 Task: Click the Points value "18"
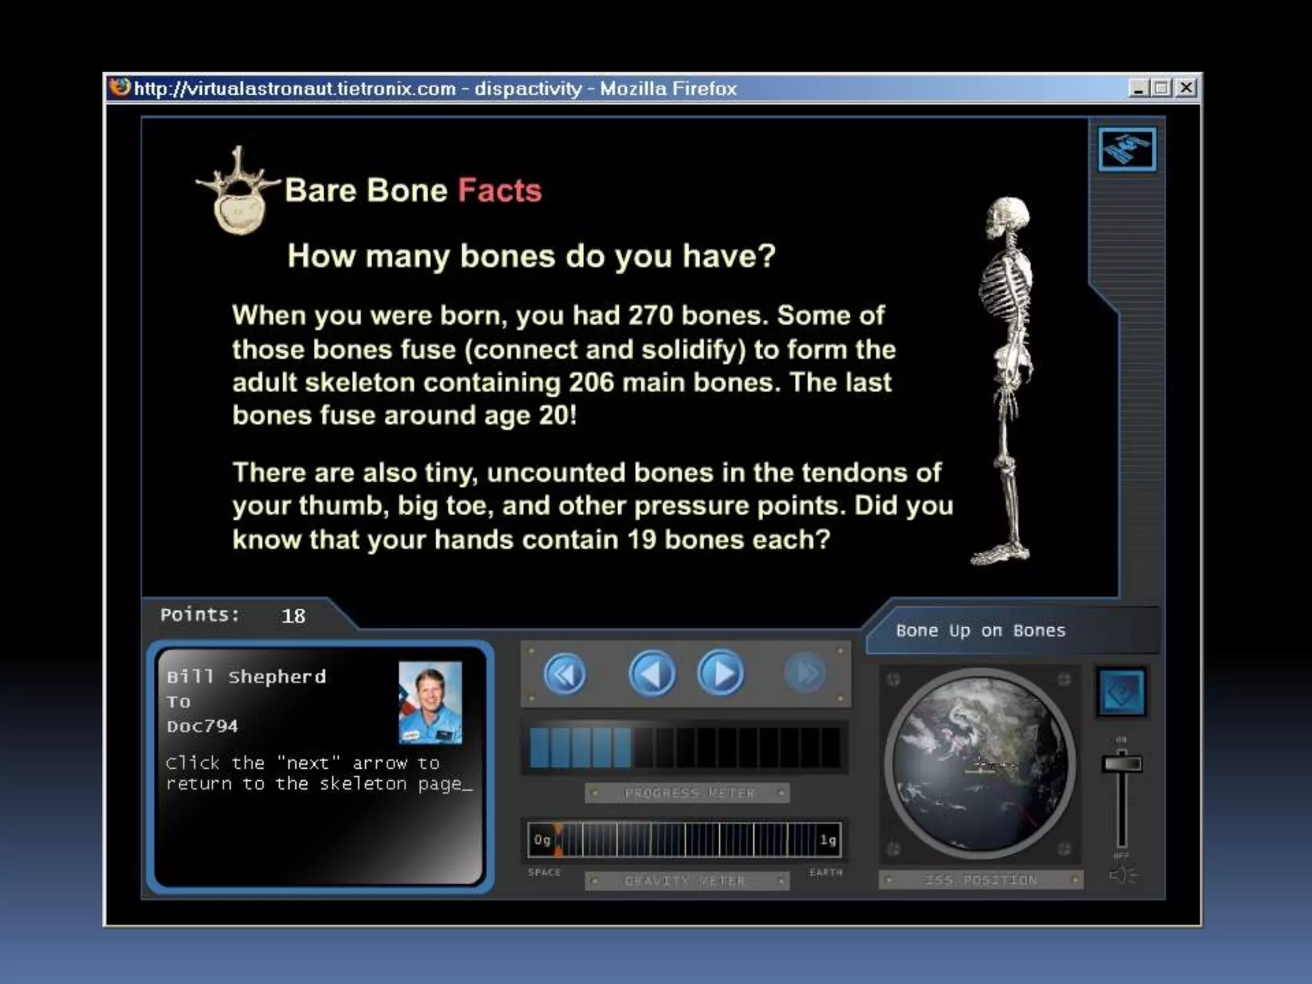point(293,616)
